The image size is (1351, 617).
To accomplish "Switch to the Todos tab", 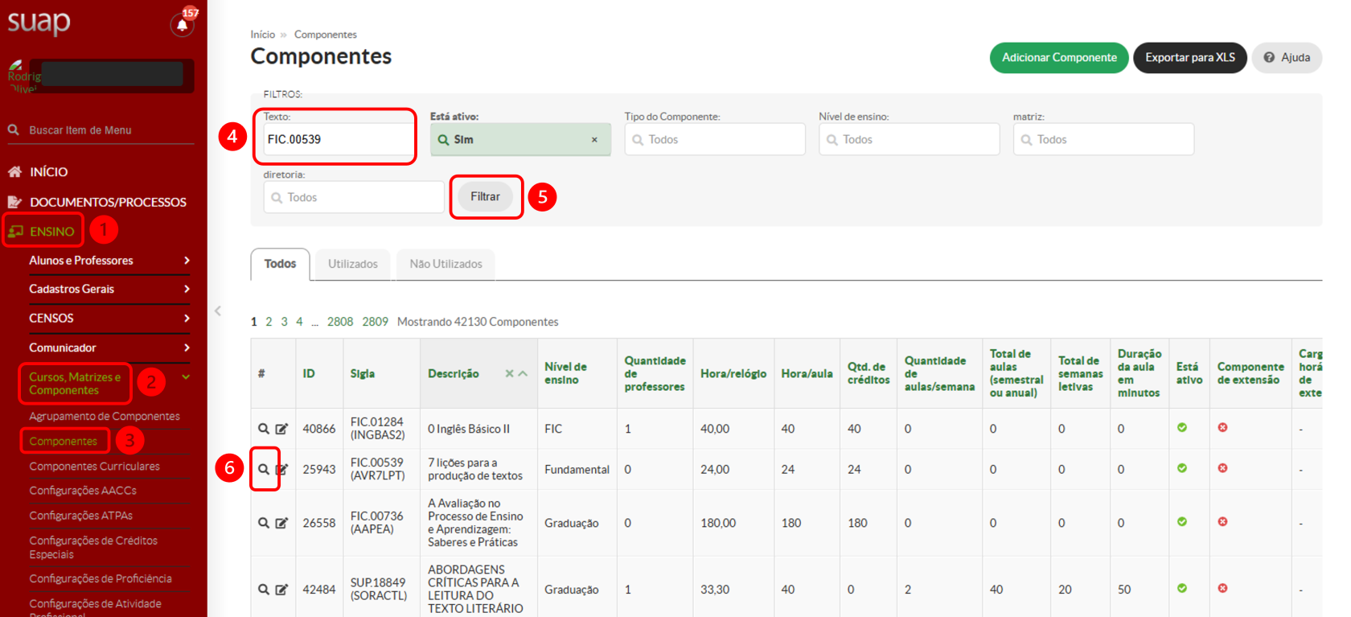I will (280, 264).
